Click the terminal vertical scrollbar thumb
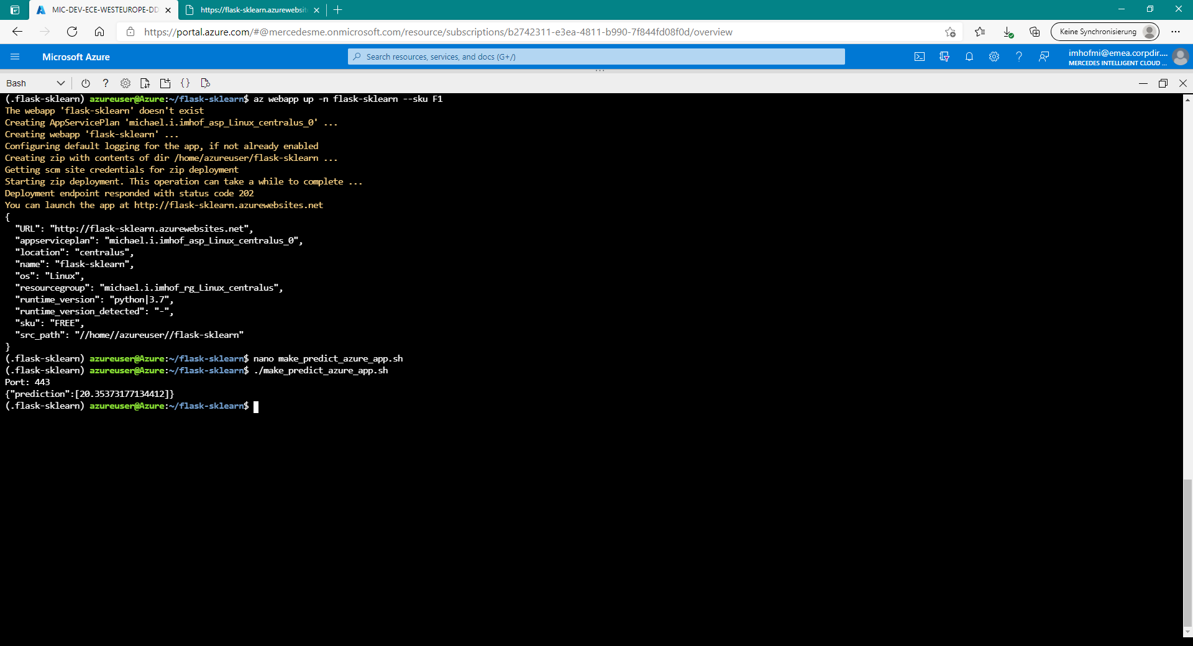This screenshot has width=1193, height=646. pos(1187,553)
